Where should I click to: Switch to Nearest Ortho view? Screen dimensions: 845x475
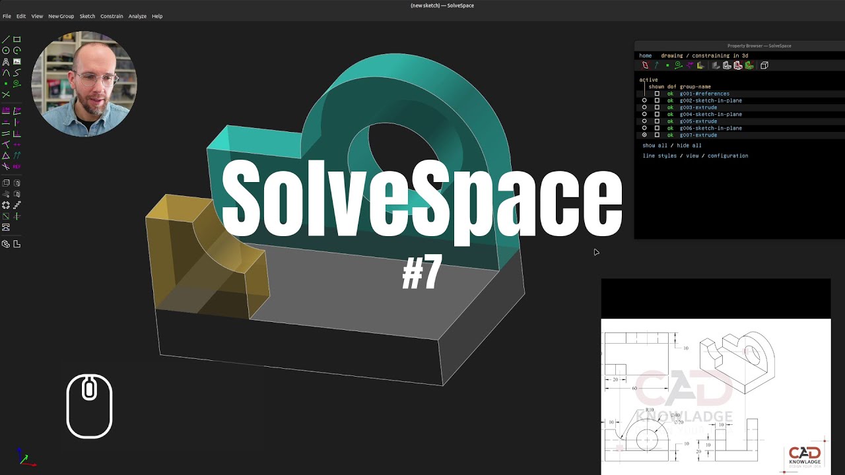(17, 244)
